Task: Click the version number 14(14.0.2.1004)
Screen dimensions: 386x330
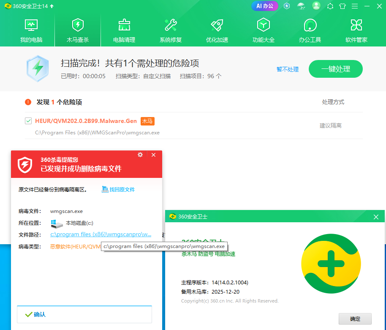Action: click(x=230, y=283)
